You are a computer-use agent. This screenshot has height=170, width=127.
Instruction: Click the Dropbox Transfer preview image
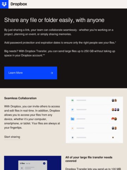pyautogui.click(x=33, y=163)
